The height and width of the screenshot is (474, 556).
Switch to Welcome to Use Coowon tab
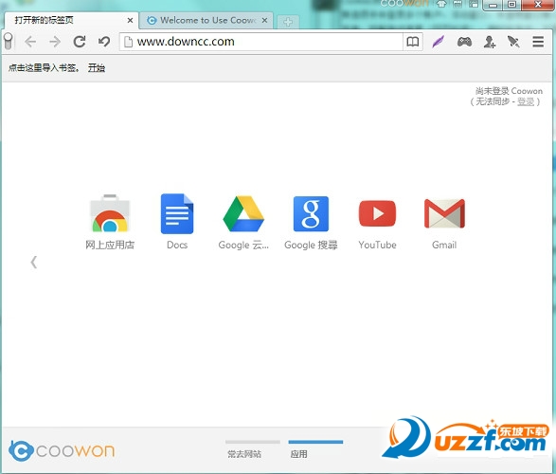coord(206,20)
